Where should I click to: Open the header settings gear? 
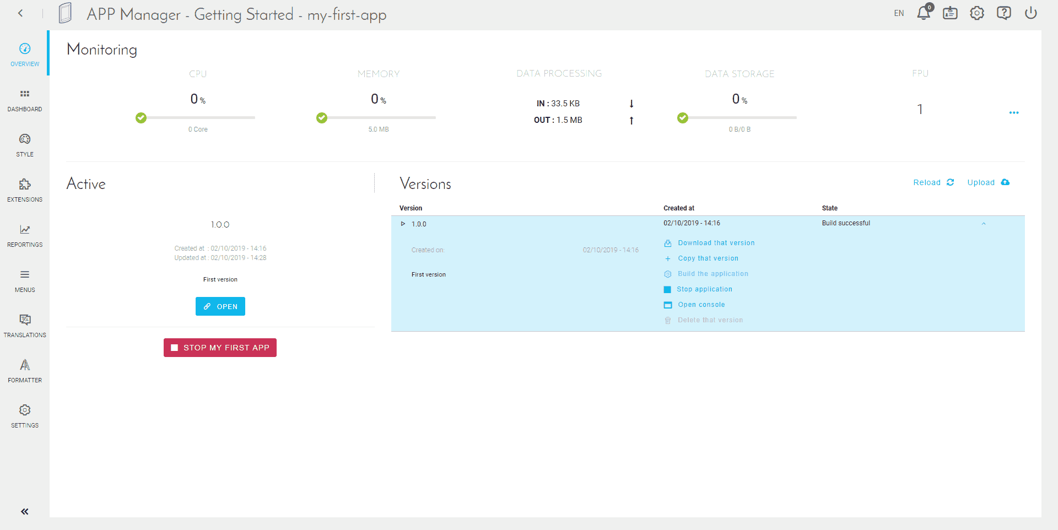click(x=977, y=13)
